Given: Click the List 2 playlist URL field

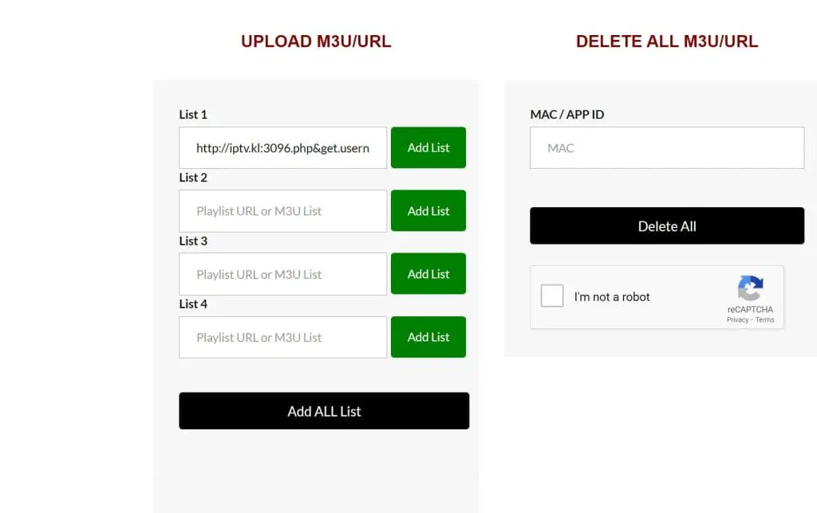Looking at the screenshot, I should coord(282,211).
